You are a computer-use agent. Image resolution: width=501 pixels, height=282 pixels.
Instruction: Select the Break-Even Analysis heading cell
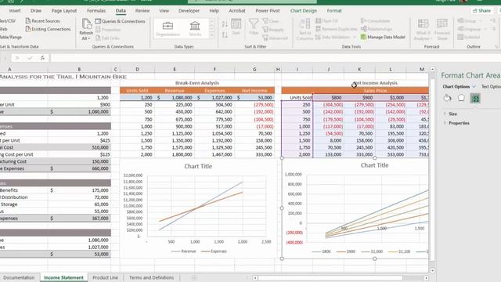pos(197,83)
